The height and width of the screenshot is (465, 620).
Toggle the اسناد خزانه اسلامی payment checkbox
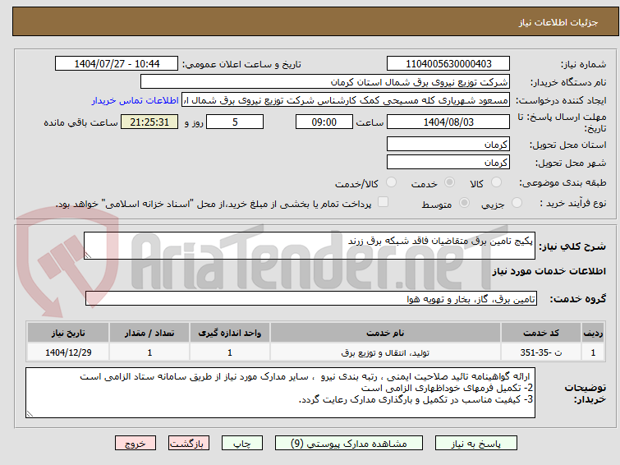coord(383,202)
